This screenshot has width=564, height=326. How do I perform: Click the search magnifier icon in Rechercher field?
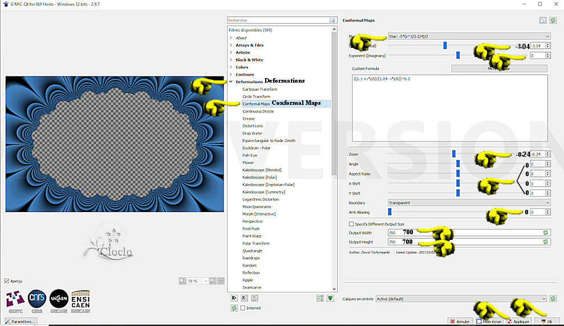pyautogui.click(x=332, y=20)
